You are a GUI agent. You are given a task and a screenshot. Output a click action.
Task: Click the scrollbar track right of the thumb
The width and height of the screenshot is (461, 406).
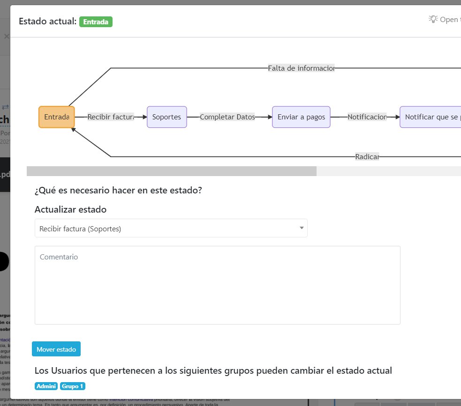(x=388, y=171)
